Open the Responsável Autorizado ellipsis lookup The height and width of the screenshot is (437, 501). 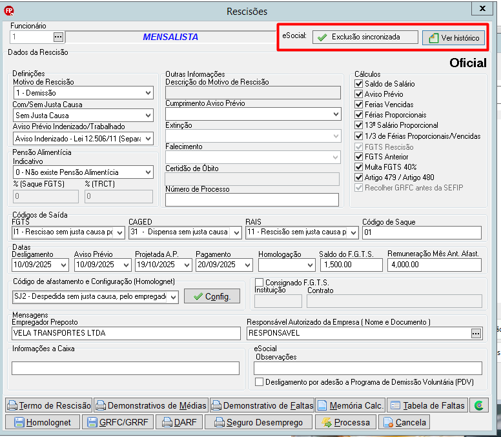point(476,333)
